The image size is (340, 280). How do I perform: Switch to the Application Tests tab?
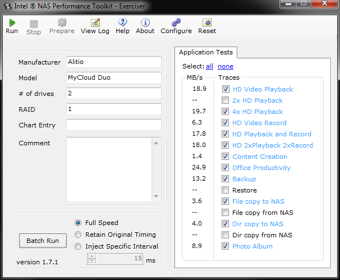pyautogui.click(x=206, y=52)
